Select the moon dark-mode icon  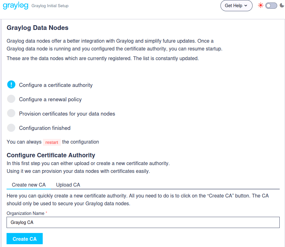pyautogui.click(x=282, y=5)
